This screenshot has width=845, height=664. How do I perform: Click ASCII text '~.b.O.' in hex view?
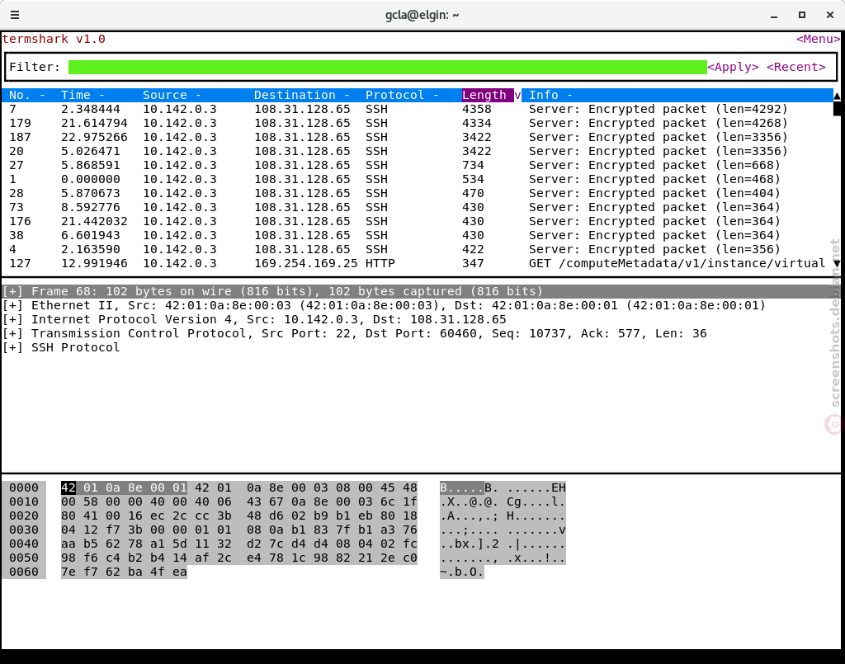click(x=462, y=572)
